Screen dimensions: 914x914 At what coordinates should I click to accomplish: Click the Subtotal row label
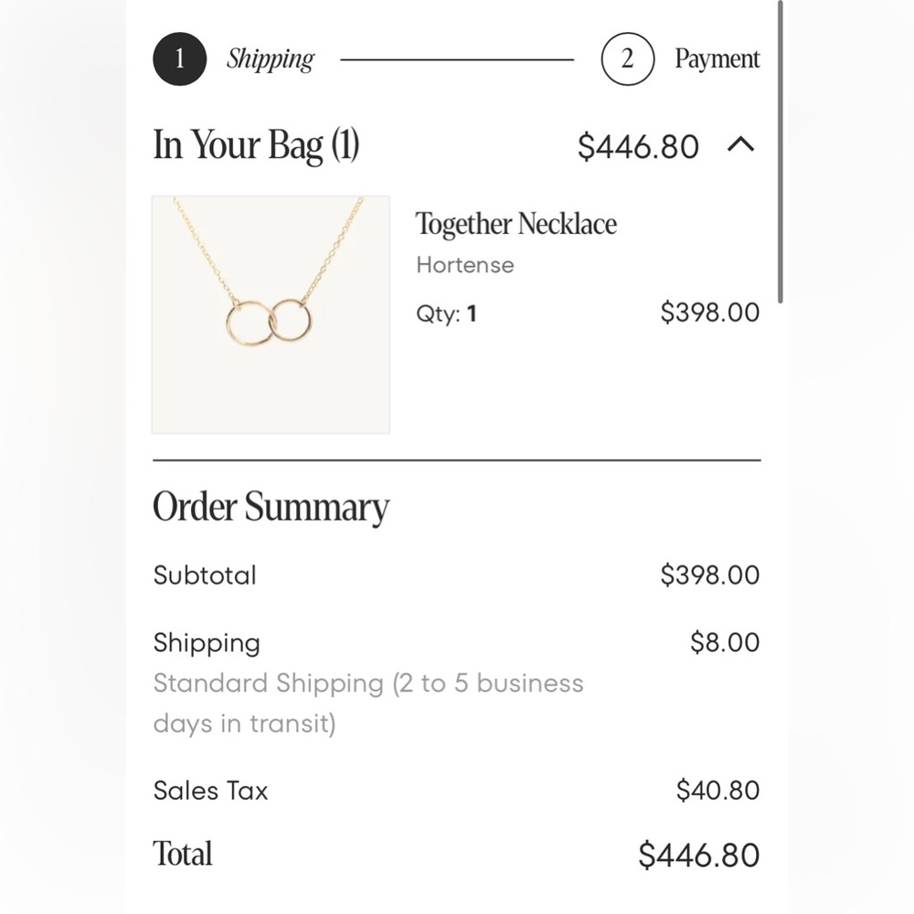pos(205,575)
